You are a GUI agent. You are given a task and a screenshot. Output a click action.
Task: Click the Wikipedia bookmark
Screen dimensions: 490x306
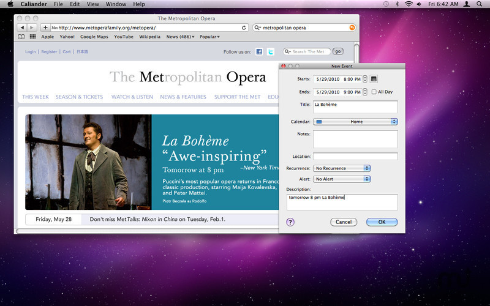point(149,37)
